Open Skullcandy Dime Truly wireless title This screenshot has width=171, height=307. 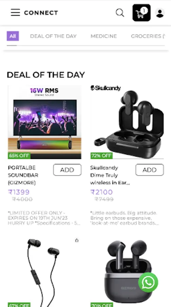(x=110, y=175)
